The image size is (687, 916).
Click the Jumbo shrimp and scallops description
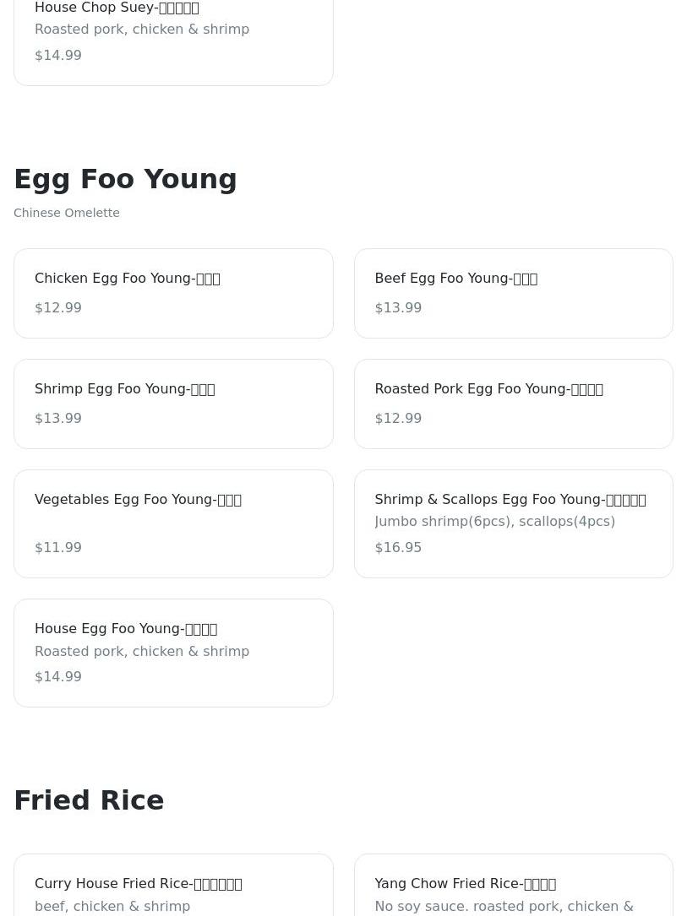494,522
